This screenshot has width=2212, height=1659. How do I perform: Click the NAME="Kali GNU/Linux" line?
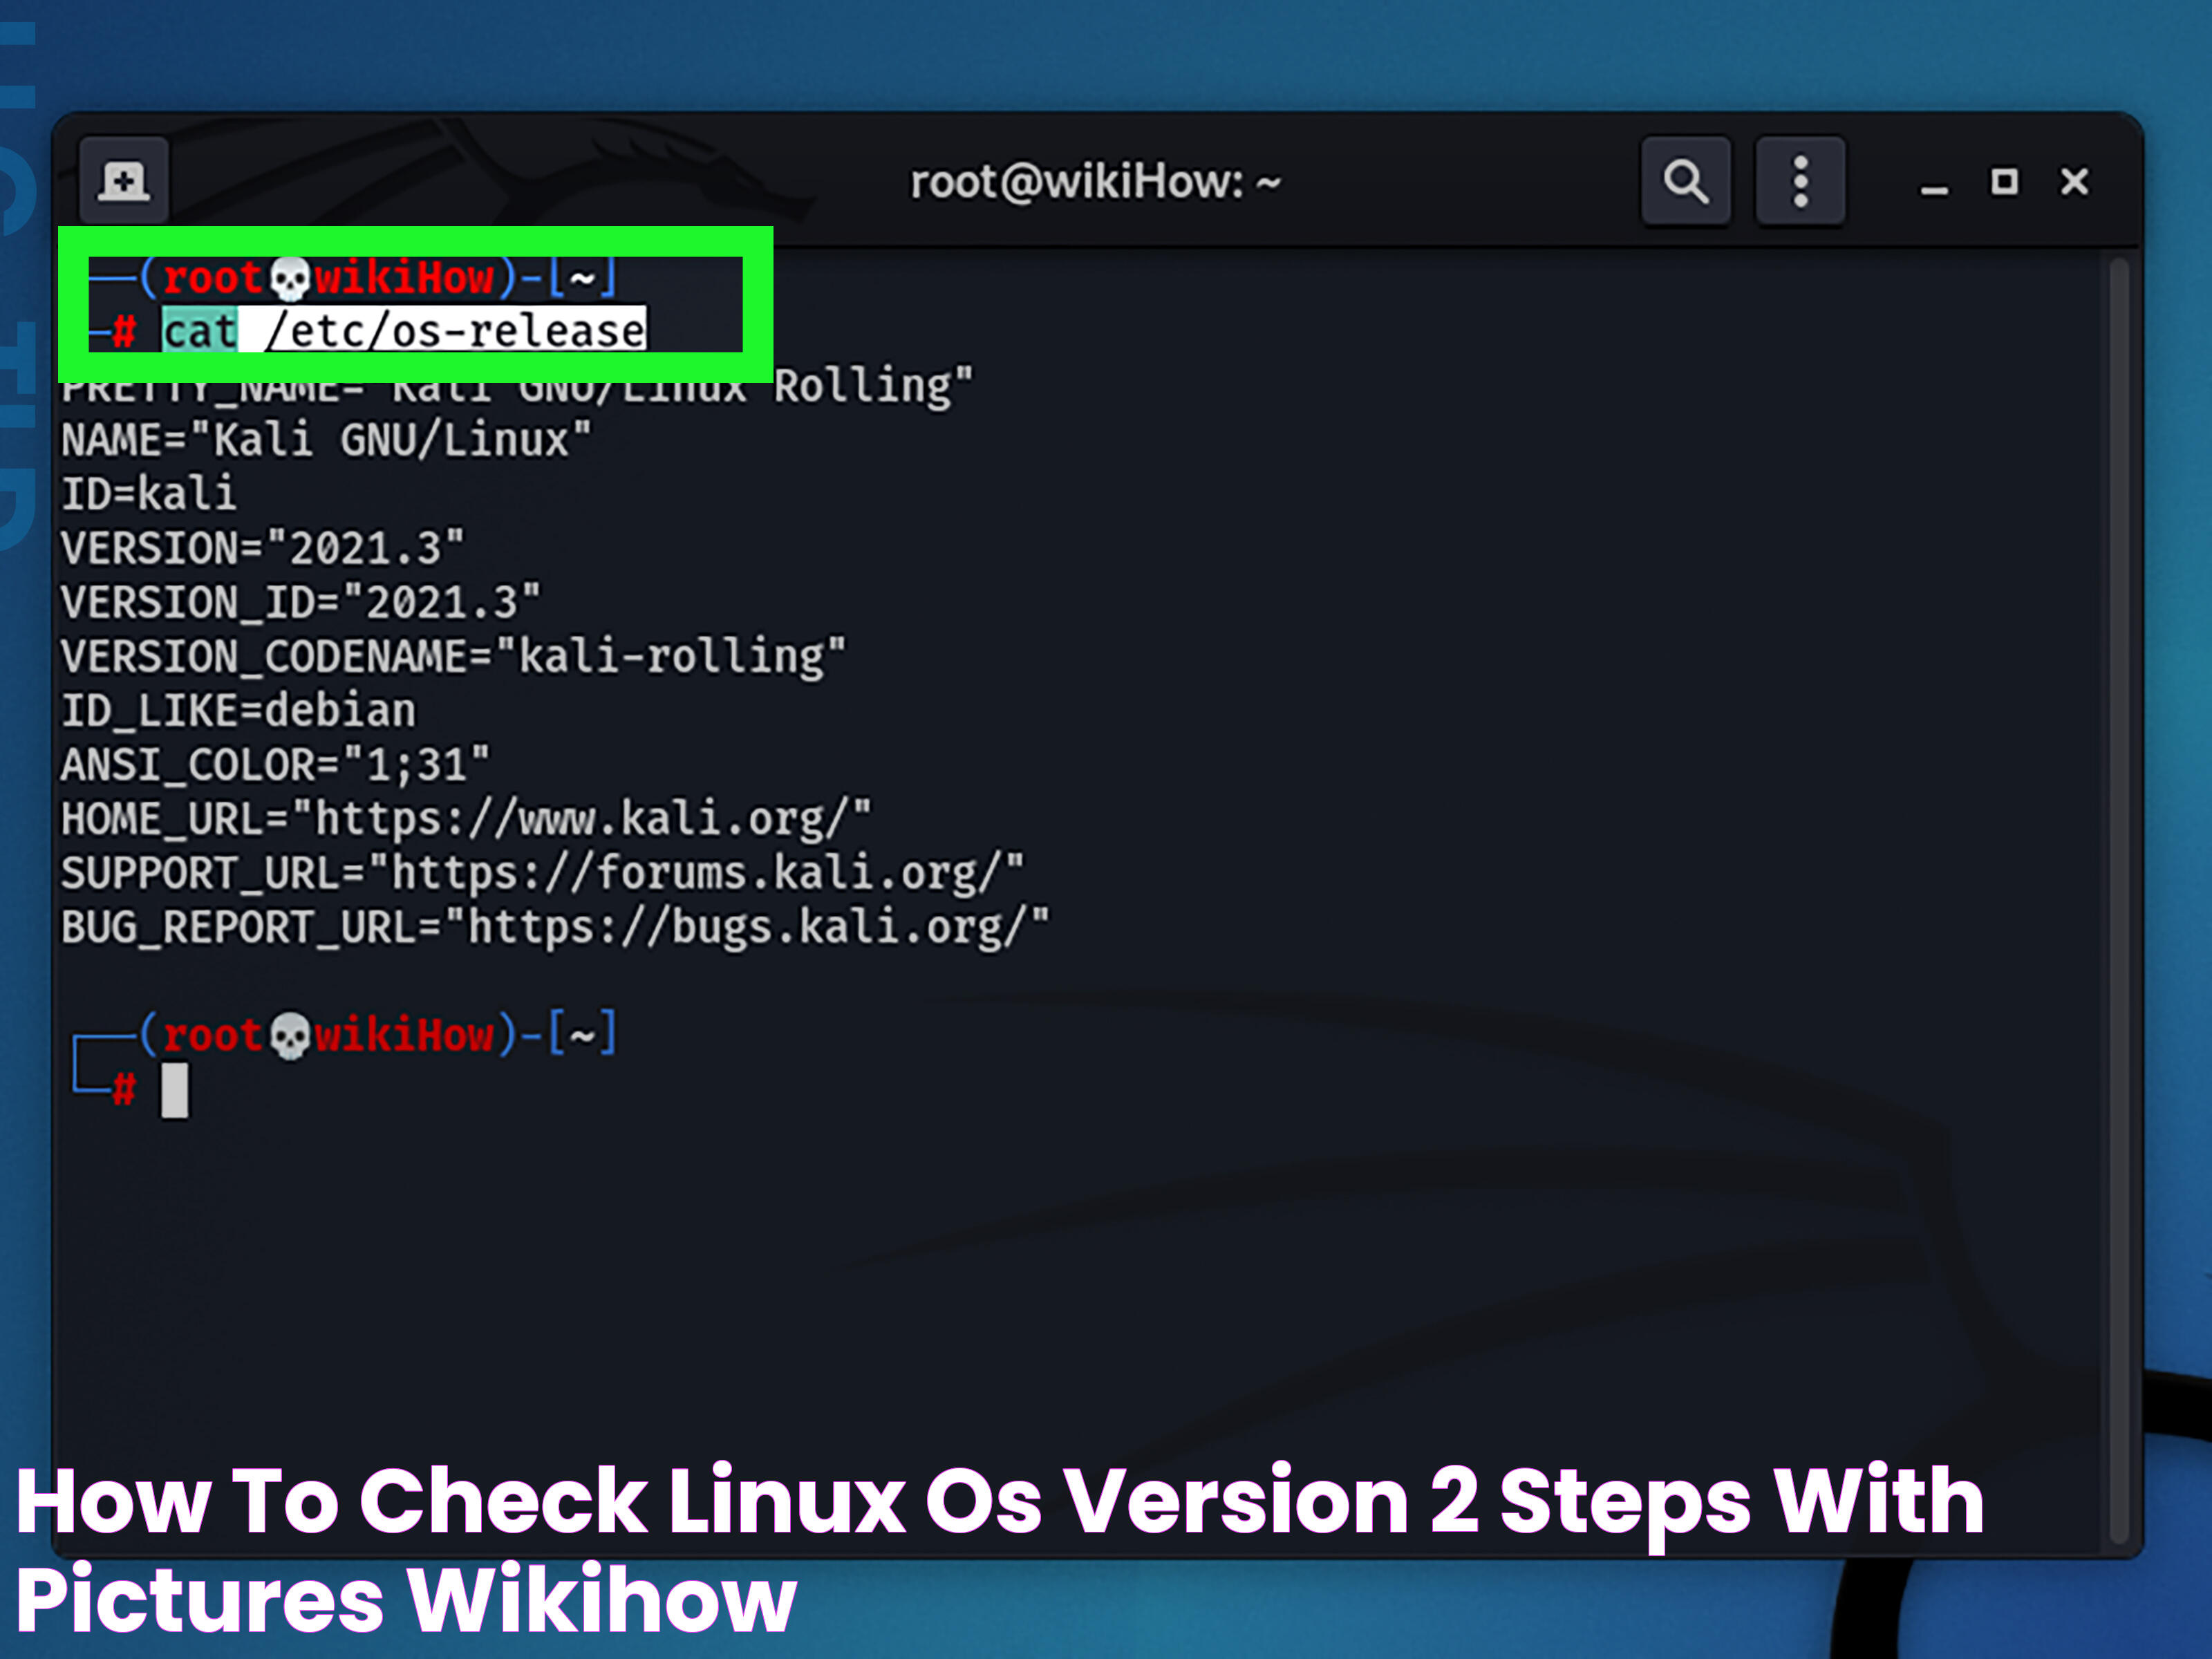(326, 440)
